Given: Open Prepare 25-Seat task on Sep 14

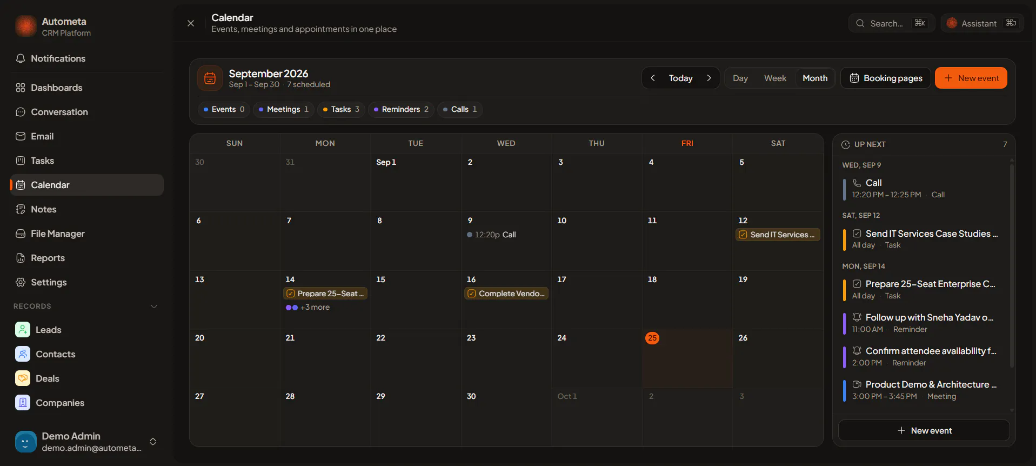Looking at the screenshot, I should coord(325,294).
